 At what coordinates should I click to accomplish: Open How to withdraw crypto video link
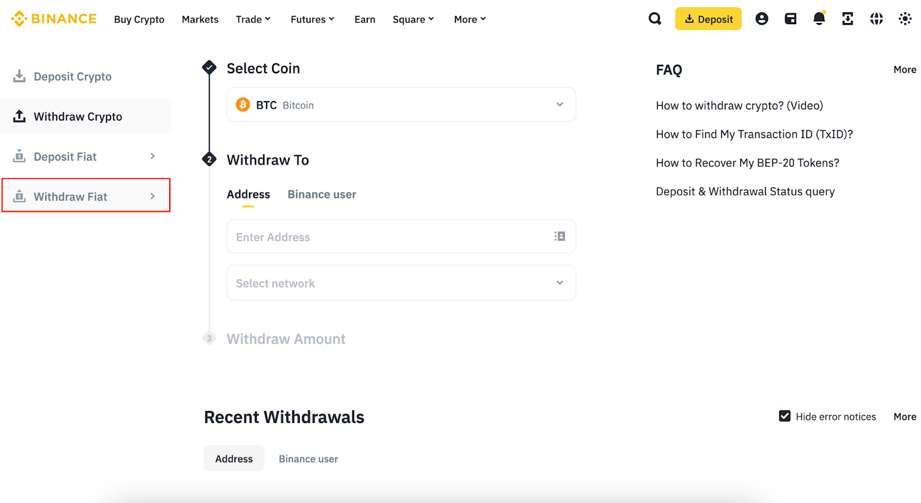[x=740, y=106]
